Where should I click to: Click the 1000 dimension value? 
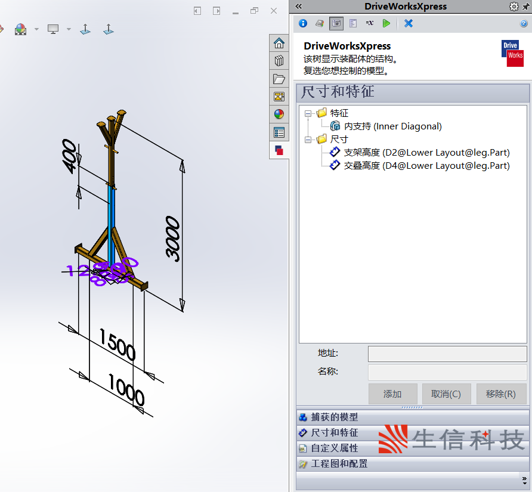[127, 389]
